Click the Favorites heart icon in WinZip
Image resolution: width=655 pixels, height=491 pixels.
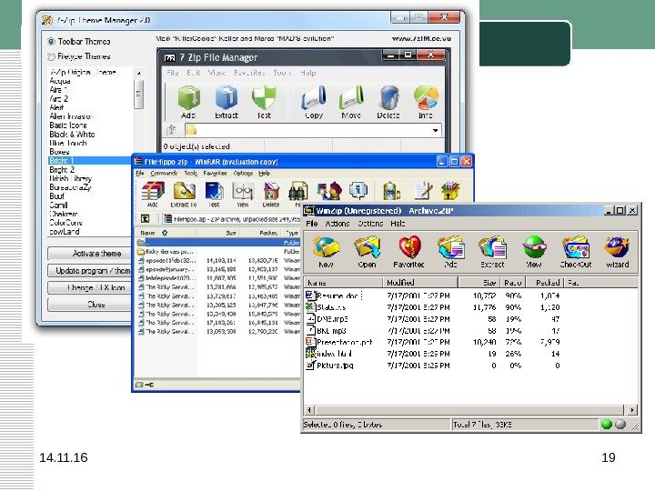409,247
